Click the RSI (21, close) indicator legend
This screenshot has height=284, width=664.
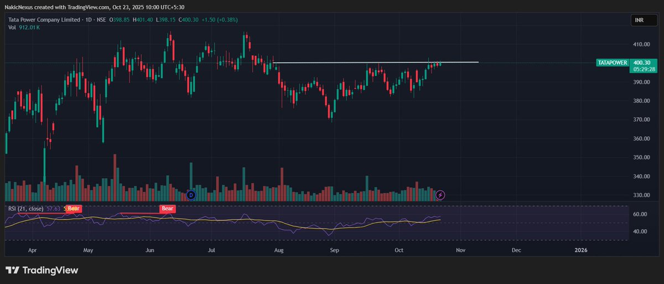(26, 209)
